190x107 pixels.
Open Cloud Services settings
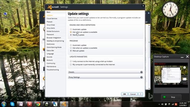click(x=52, y=18)
